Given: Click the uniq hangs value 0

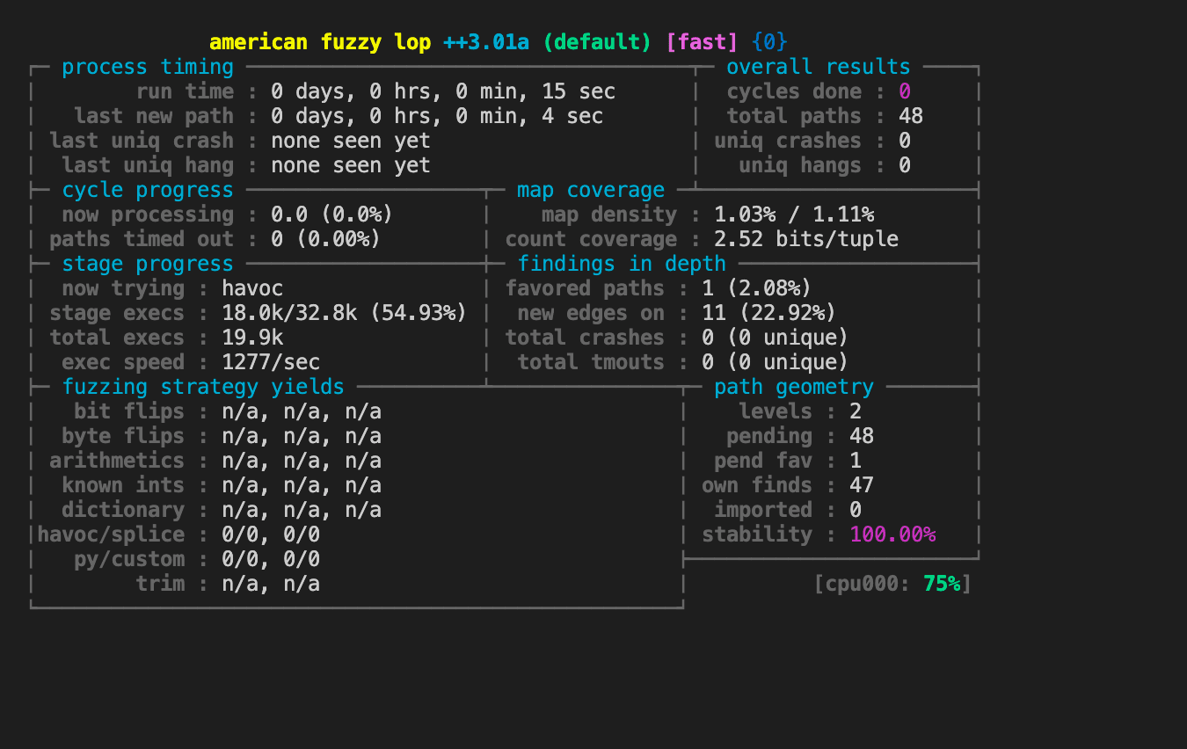Looking at the screenshot, I should pos(905,165).
